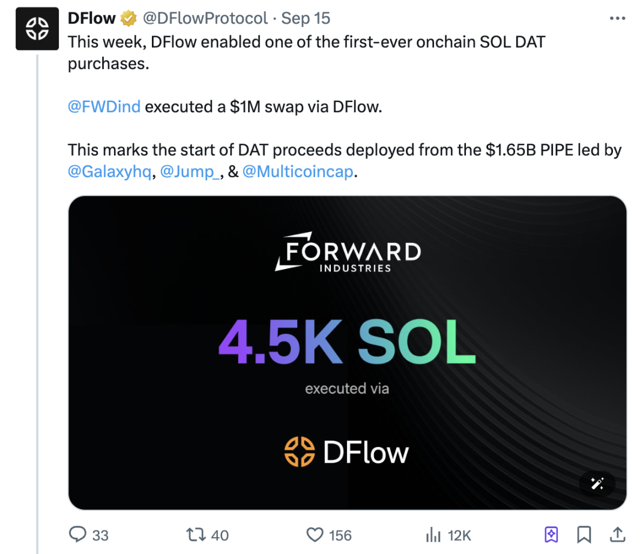Click the @DFlowProtocol handle
Image resolution: width=640 pixels, height=554 pixels.
(204, 19)
